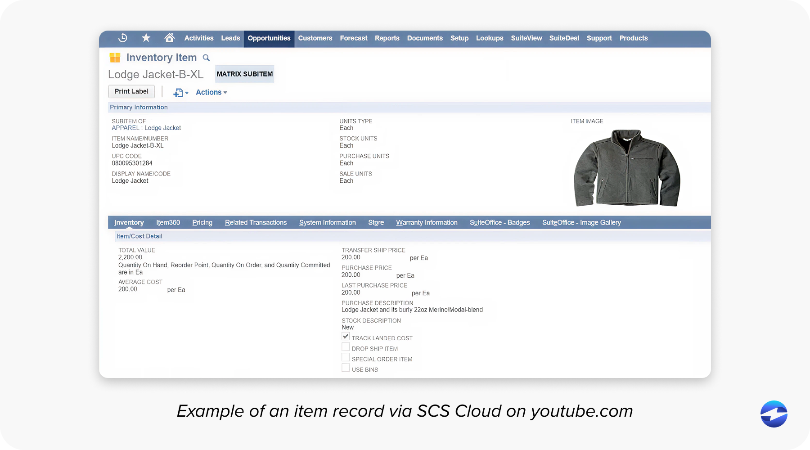Click the new record document icon
Viewport: 810px width, 450px height.
pyautogui.click(x=177, y=92)
